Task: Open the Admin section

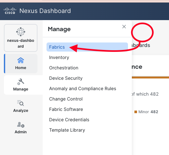Action: pos(21,128)
